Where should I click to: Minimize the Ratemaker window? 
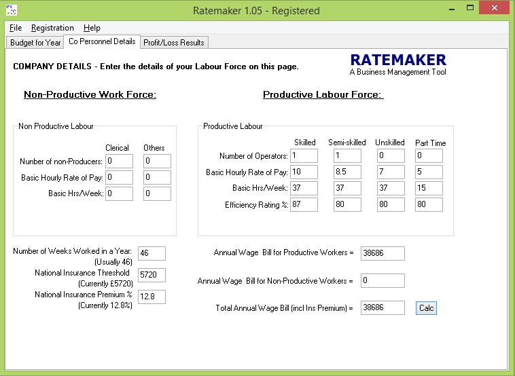[x=451, y=8]
